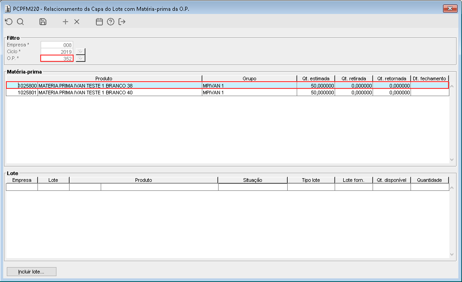Viewport: 462px width, 282px height.
Task: Click 50,000000 in row 1025800
Action: click(316, 86)
